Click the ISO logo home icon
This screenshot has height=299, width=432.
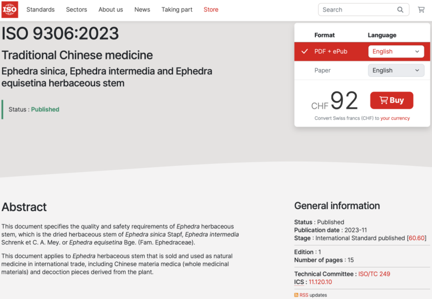click(10, 10)
